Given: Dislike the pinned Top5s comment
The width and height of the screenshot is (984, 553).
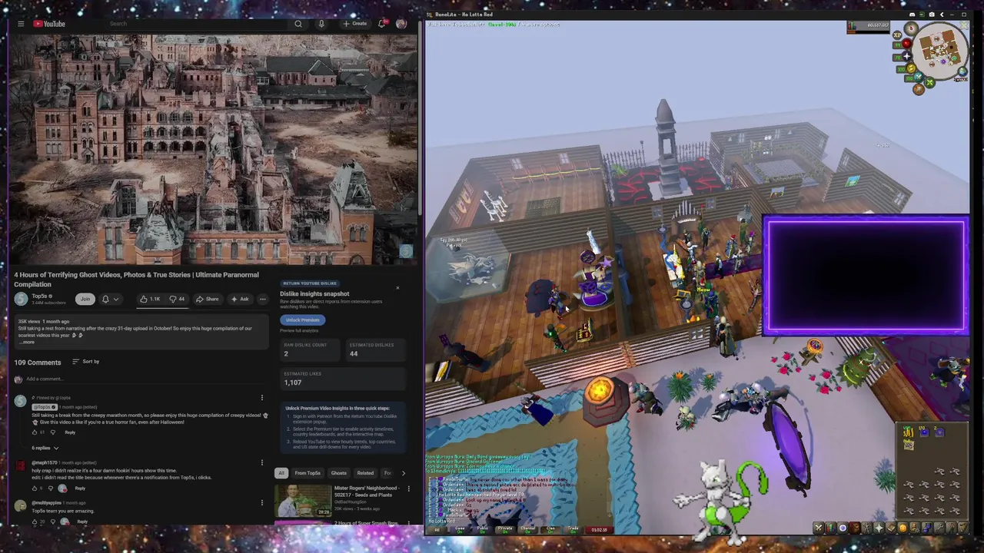Looking at the screenshot, I should click(x=52, y=432).
